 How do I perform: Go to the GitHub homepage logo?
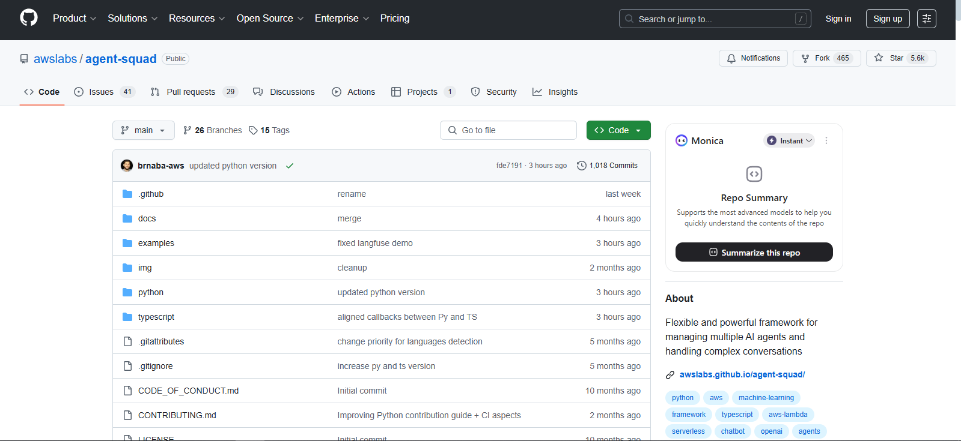[29, 18]
